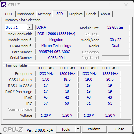The height and width of the screenshot is (134, 134).
Task: Click the Kingston Module Manuf. field
Action: (56, 40)
